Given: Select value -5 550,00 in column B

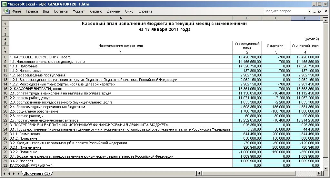Looking at the screenshot, I should [247, 129].
